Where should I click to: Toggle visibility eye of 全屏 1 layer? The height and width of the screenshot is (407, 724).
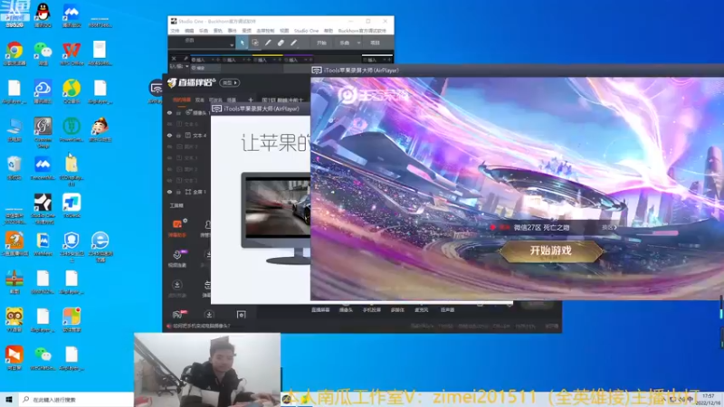(x=169, y=192)
